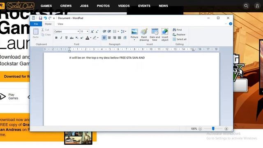The width and height of the screenshot is (263, 148).
Task: Click the Social Club user profile icon
Action: pos(257,6)
